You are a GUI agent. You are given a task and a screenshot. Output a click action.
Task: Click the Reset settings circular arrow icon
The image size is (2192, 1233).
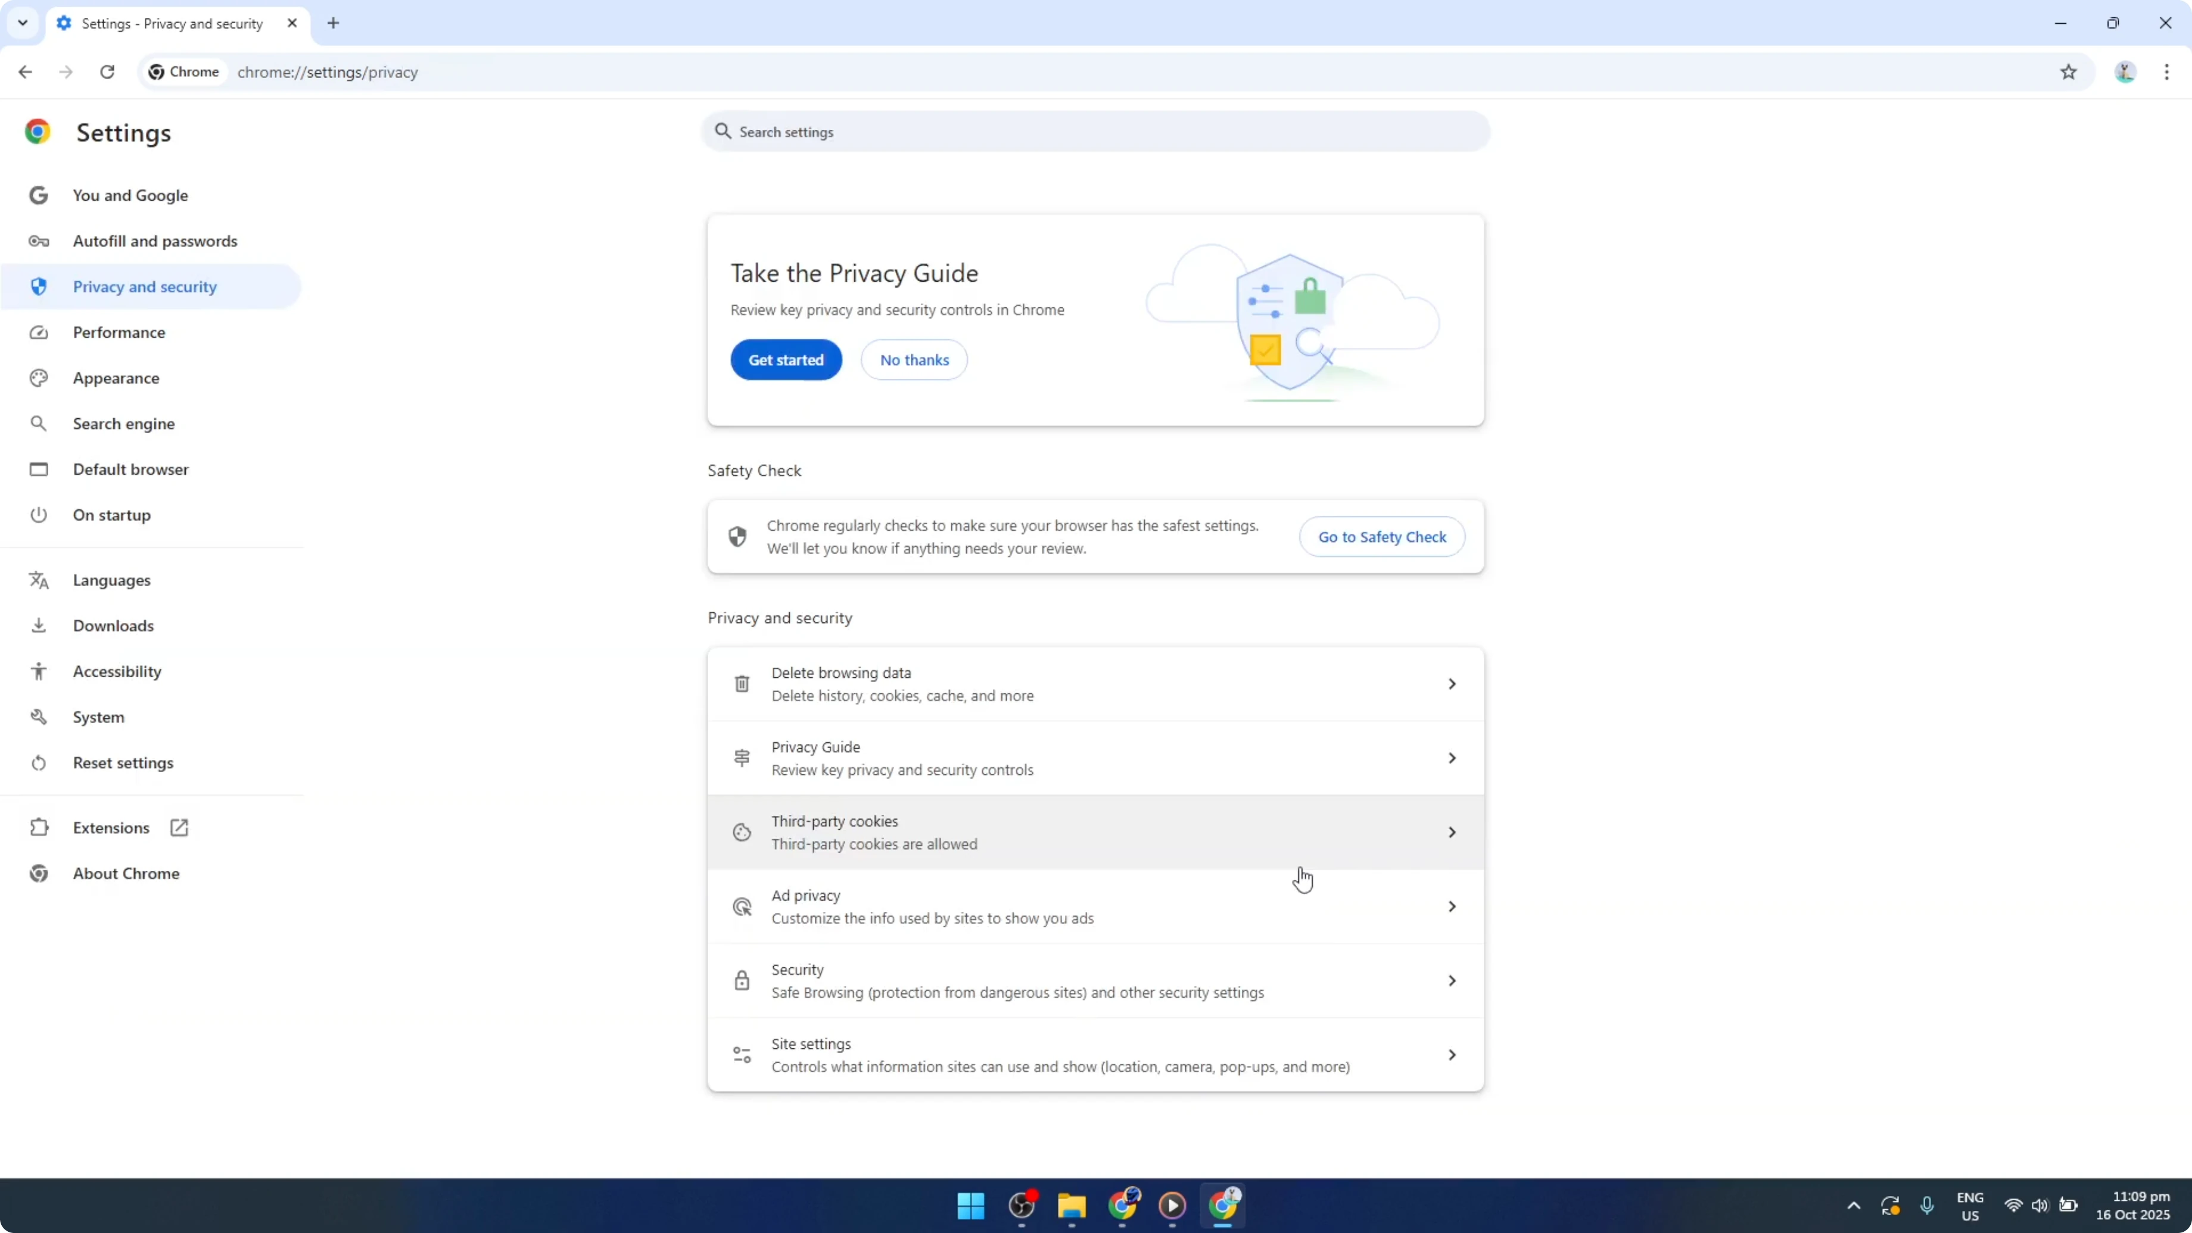click(x=38, y=763)
